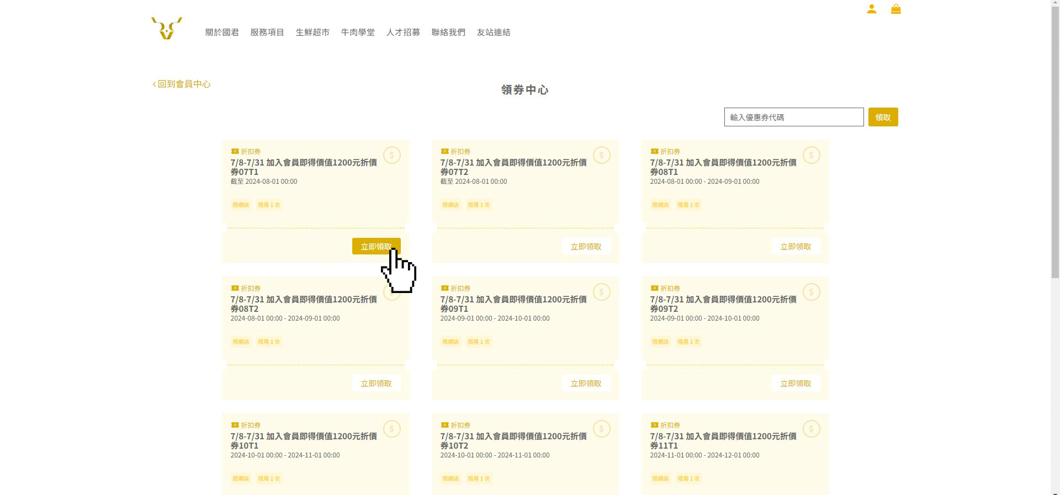
Task: Click dollar coin icon on coupon 07T1
Action: [x=392, y=155]
